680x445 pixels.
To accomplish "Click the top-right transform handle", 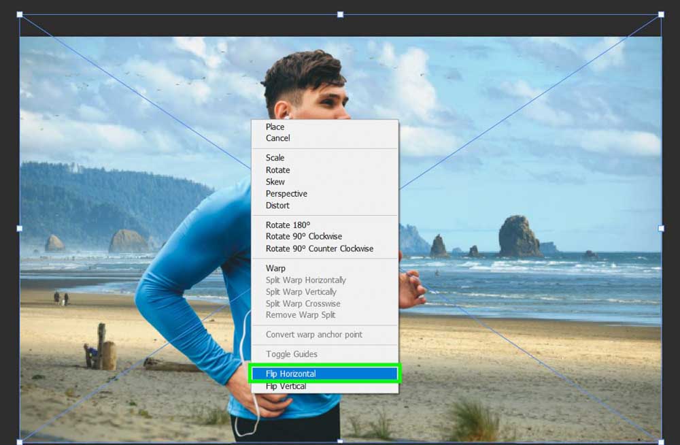I will [x=662, y=14].
